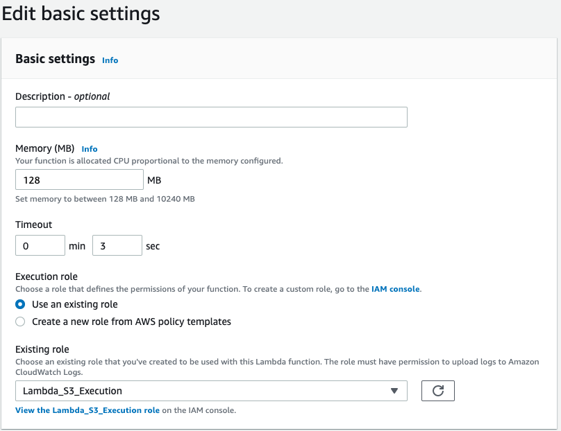Open the Info link next to Basic settings

110,60
